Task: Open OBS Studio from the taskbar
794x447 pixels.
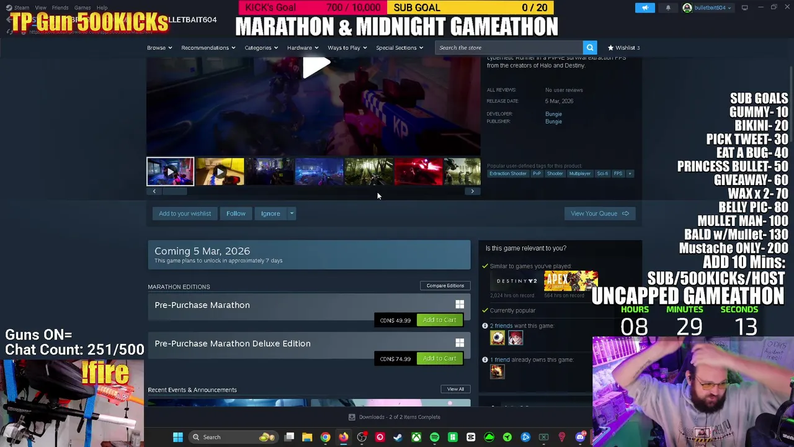Action: pos(362,437)
